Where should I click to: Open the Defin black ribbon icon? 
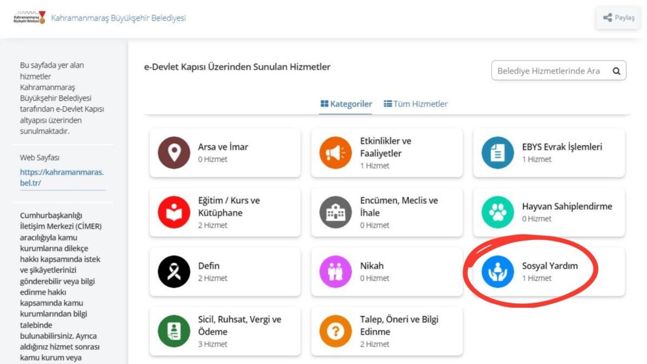173,272
